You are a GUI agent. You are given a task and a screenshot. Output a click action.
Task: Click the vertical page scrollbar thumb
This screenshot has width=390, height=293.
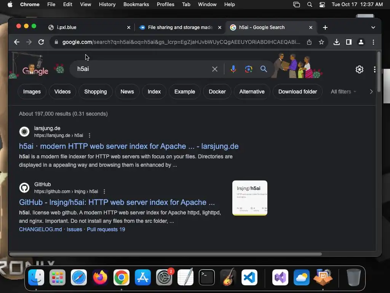click(x=379, y=72)
